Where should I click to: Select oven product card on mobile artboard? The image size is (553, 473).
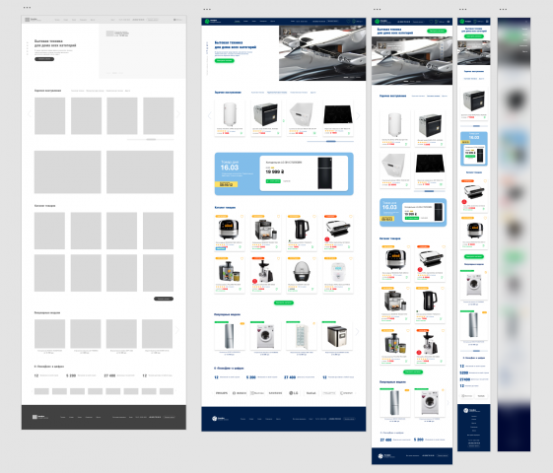coord(473,103)
